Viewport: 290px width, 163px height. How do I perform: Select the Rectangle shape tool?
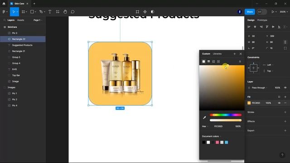click(32, 12)
